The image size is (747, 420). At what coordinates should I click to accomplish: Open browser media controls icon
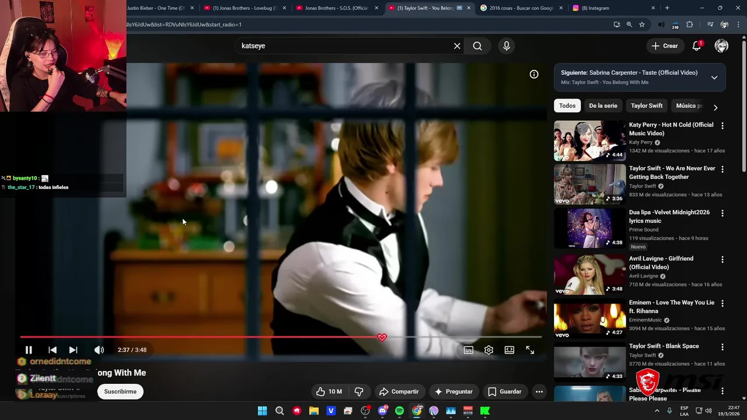pos(710,24)
